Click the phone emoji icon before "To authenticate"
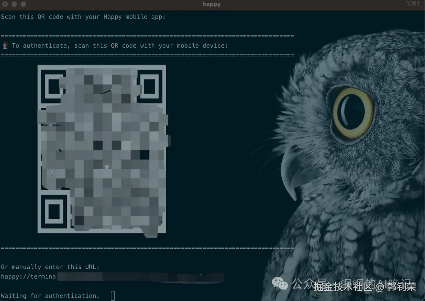The height and width of the screenshot is (301, 425). click(x=5, y=46)
